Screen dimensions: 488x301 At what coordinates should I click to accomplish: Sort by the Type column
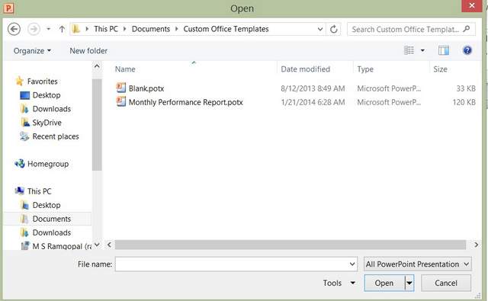[365, 69]
